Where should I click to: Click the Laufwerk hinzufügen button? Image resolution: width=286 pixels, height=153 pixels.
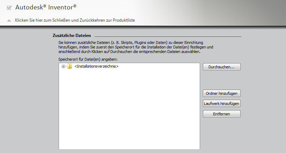tap(222, 104)
